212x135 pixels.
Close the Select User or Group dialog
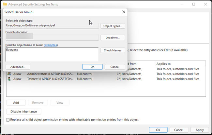(124, 12)
